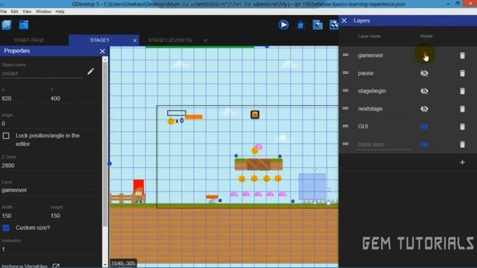Close the Layers panel
Screen dimensions: 477x268
[344, 21]
